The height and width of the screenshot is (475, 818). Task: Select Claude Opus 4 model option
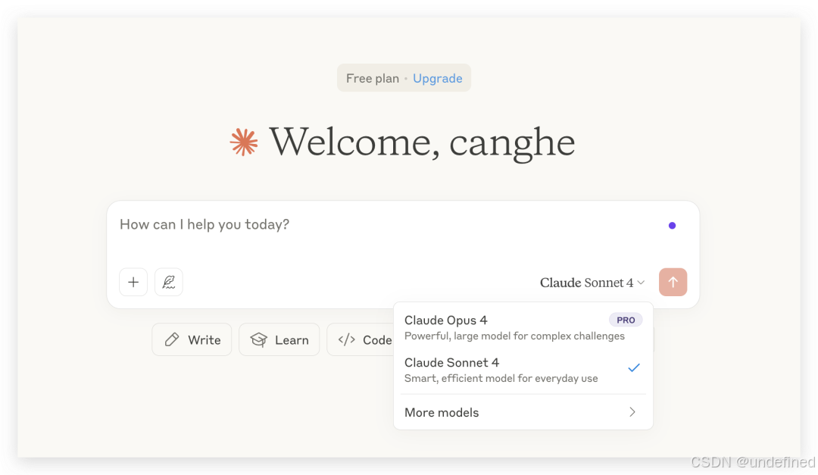tap(523, 327)
